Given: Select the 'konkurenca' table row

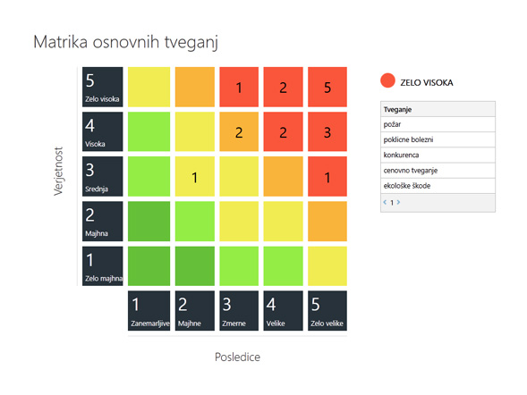Looking at the screenshot, I should pos(438,155).
